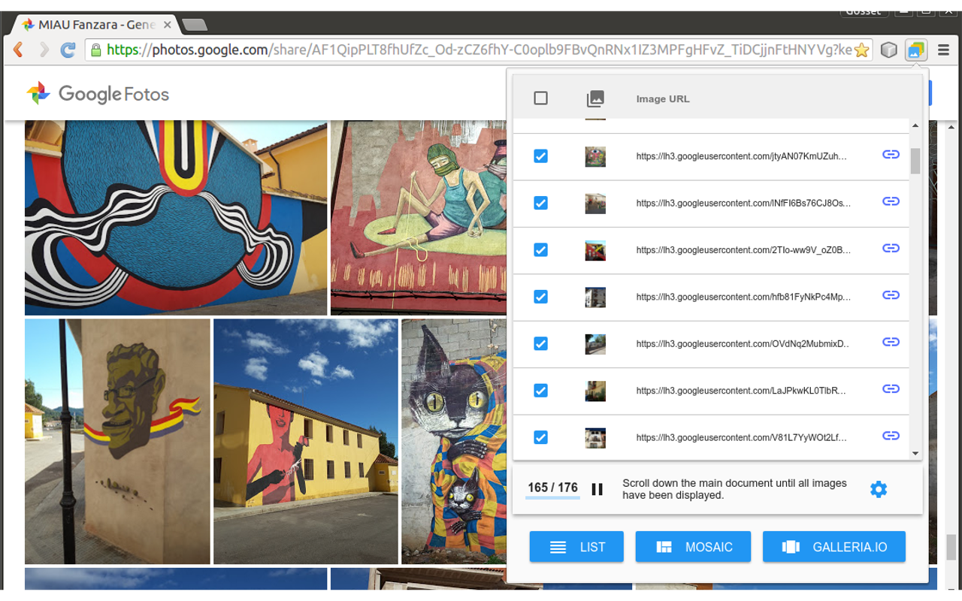Image resolution: width=962 pixels, height=601 pixels.
Task: Click thumbnail of 2TIo-ww9V_oZ0B image row
Action: (x=595, y=250)
